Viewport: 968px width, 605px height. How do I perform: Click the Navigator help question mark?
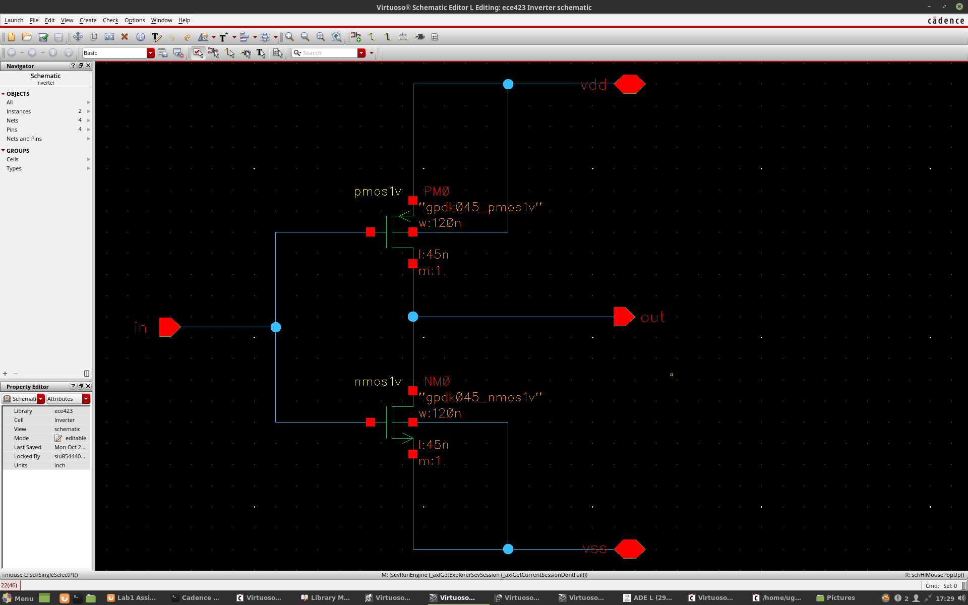73,66
